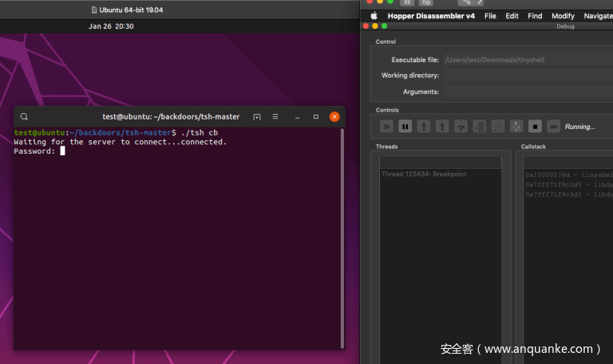The image size is (613, 364).
Task: Click the Arguments input field
Action: pos(528,92)
